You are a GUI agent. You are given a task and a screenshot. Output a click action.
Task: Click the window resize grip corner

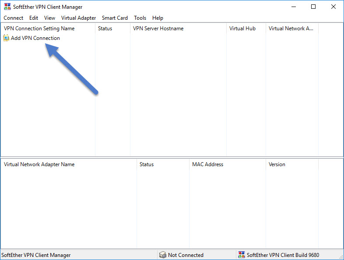pos(341,257)
